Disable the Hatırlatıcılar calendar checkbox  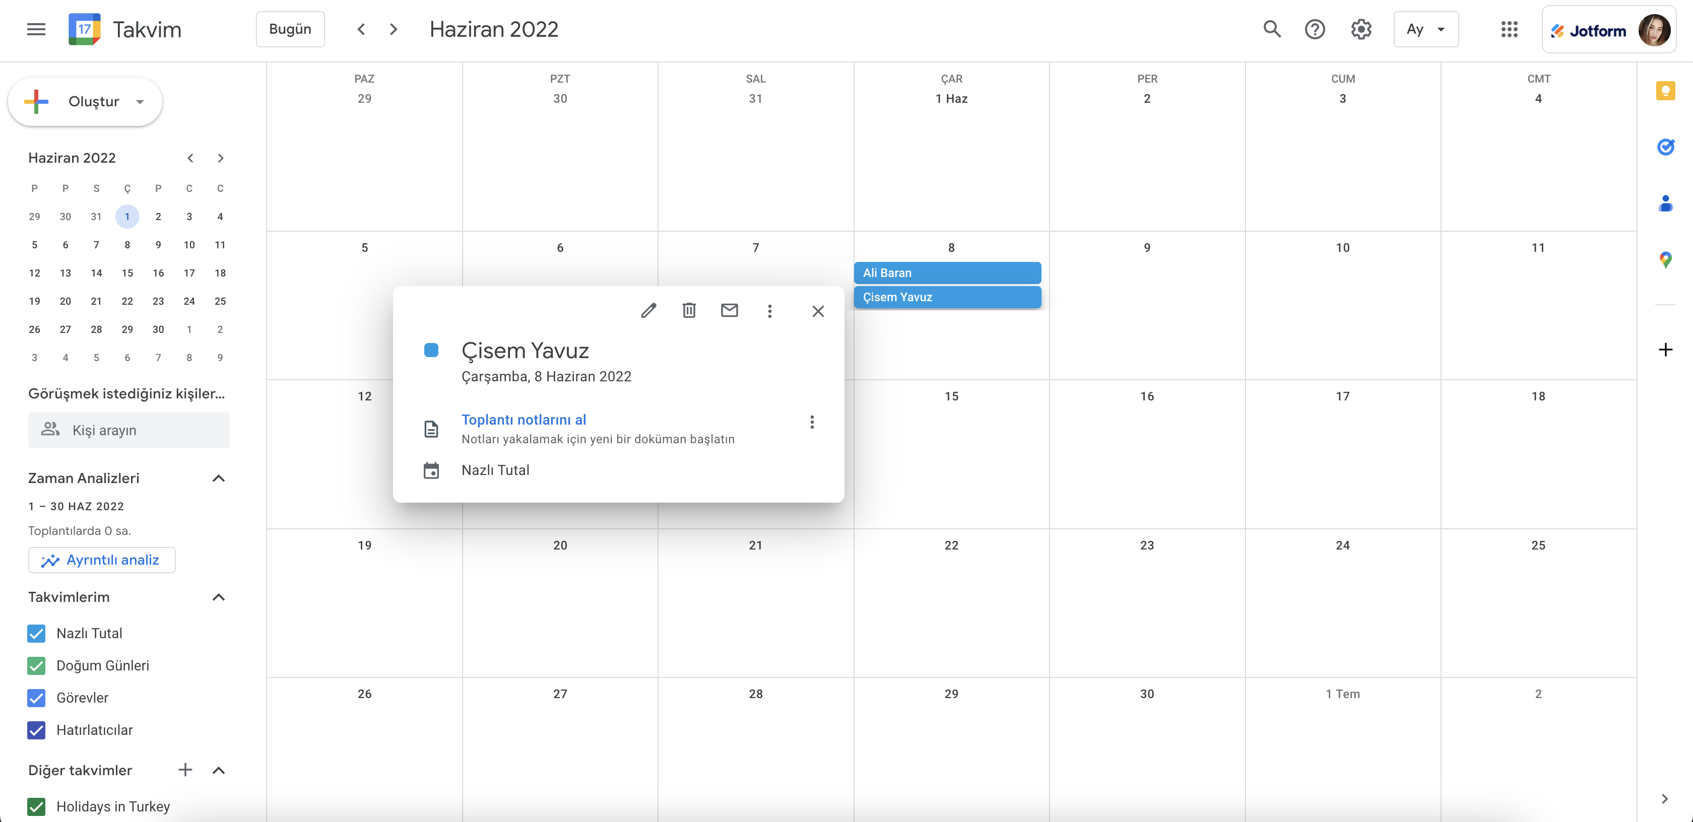point(37,730)
